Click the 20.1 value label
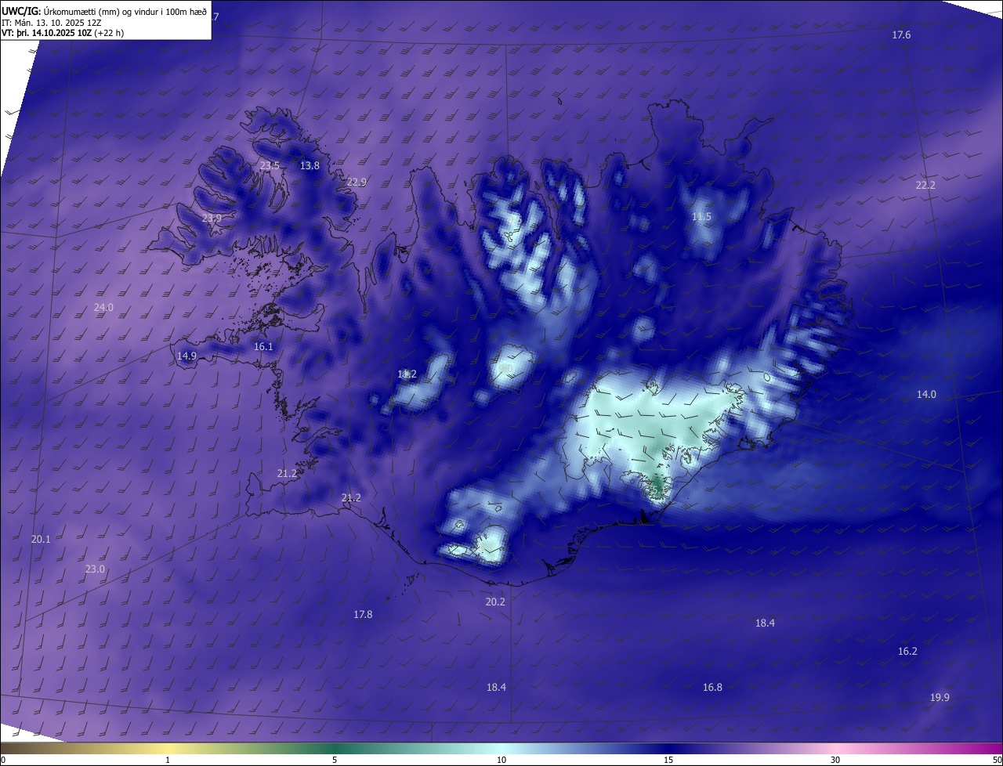Viewport: 1003px width, 766px height. click(41, 539)
